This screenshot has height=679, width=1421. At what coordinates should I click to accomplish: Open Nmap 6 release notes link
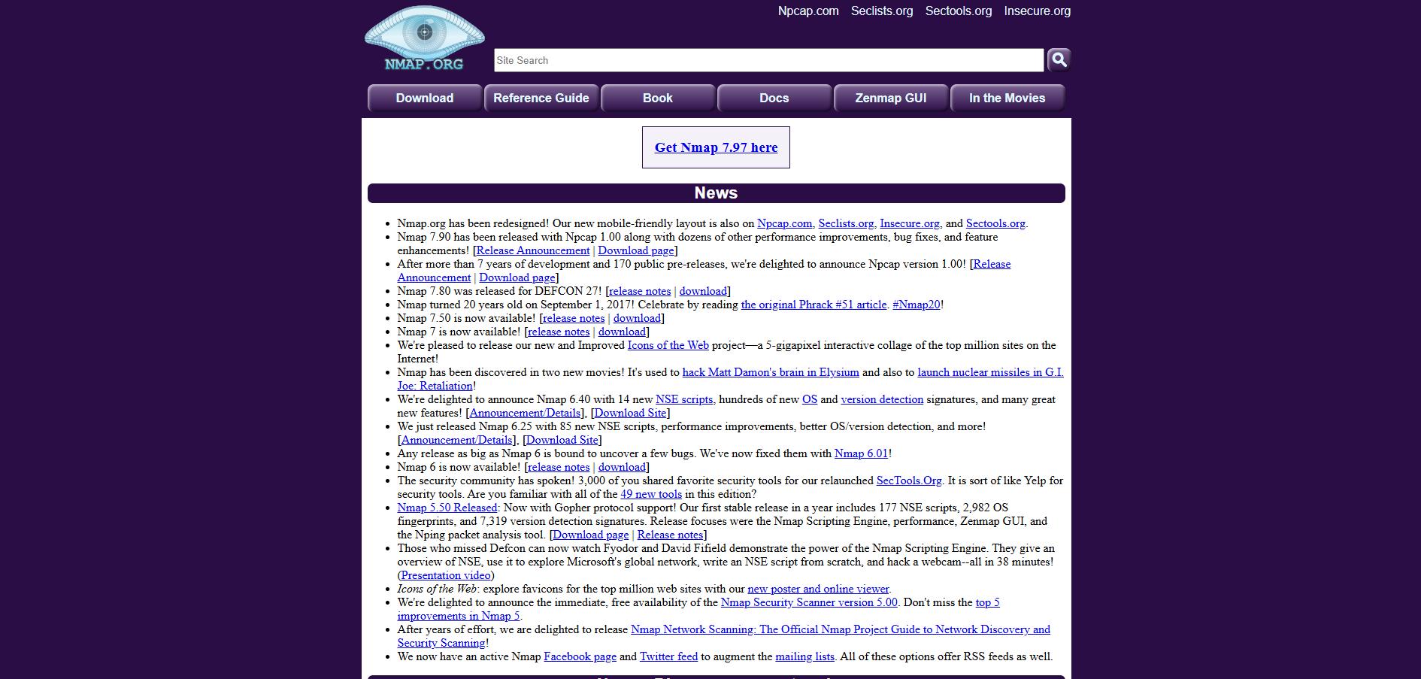point(559,467)
